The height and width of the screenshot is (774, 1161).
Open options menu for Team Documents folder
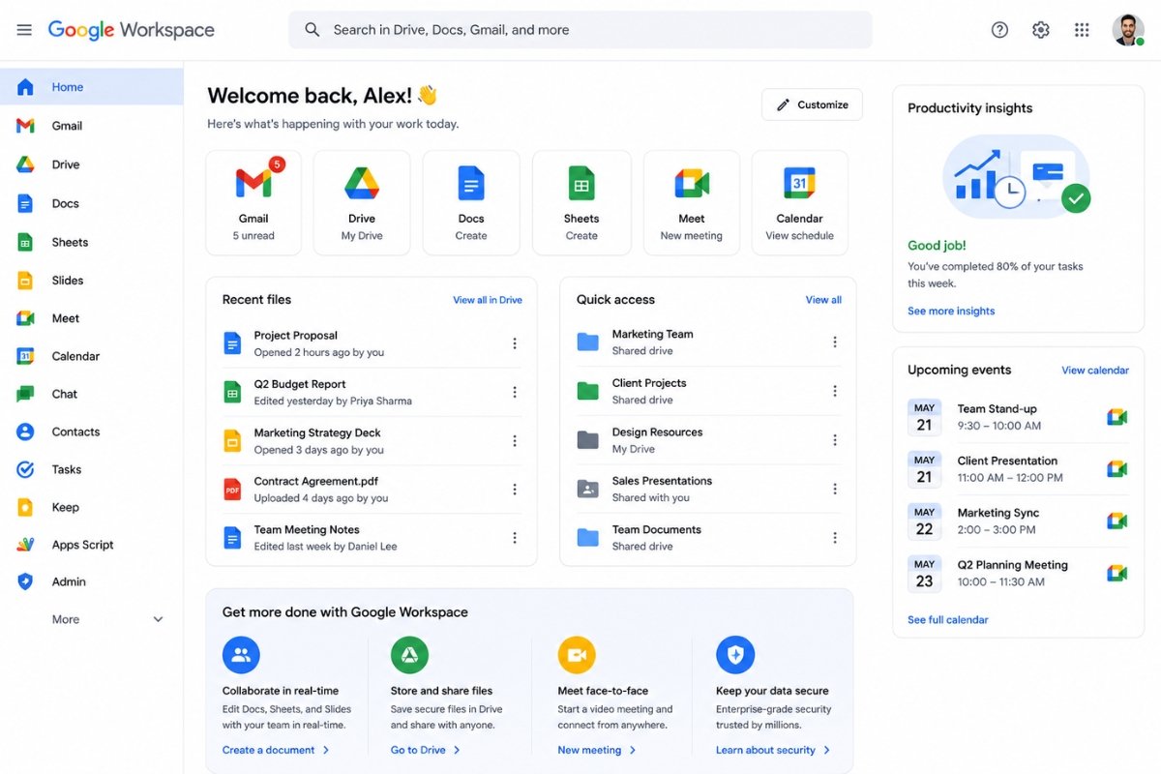(x=835, y=538)
